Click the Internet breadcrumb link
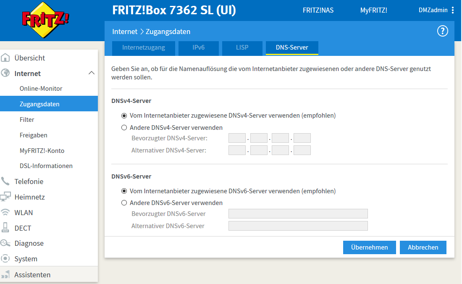The width and height of the screenshot is (462, 284). 125,32
